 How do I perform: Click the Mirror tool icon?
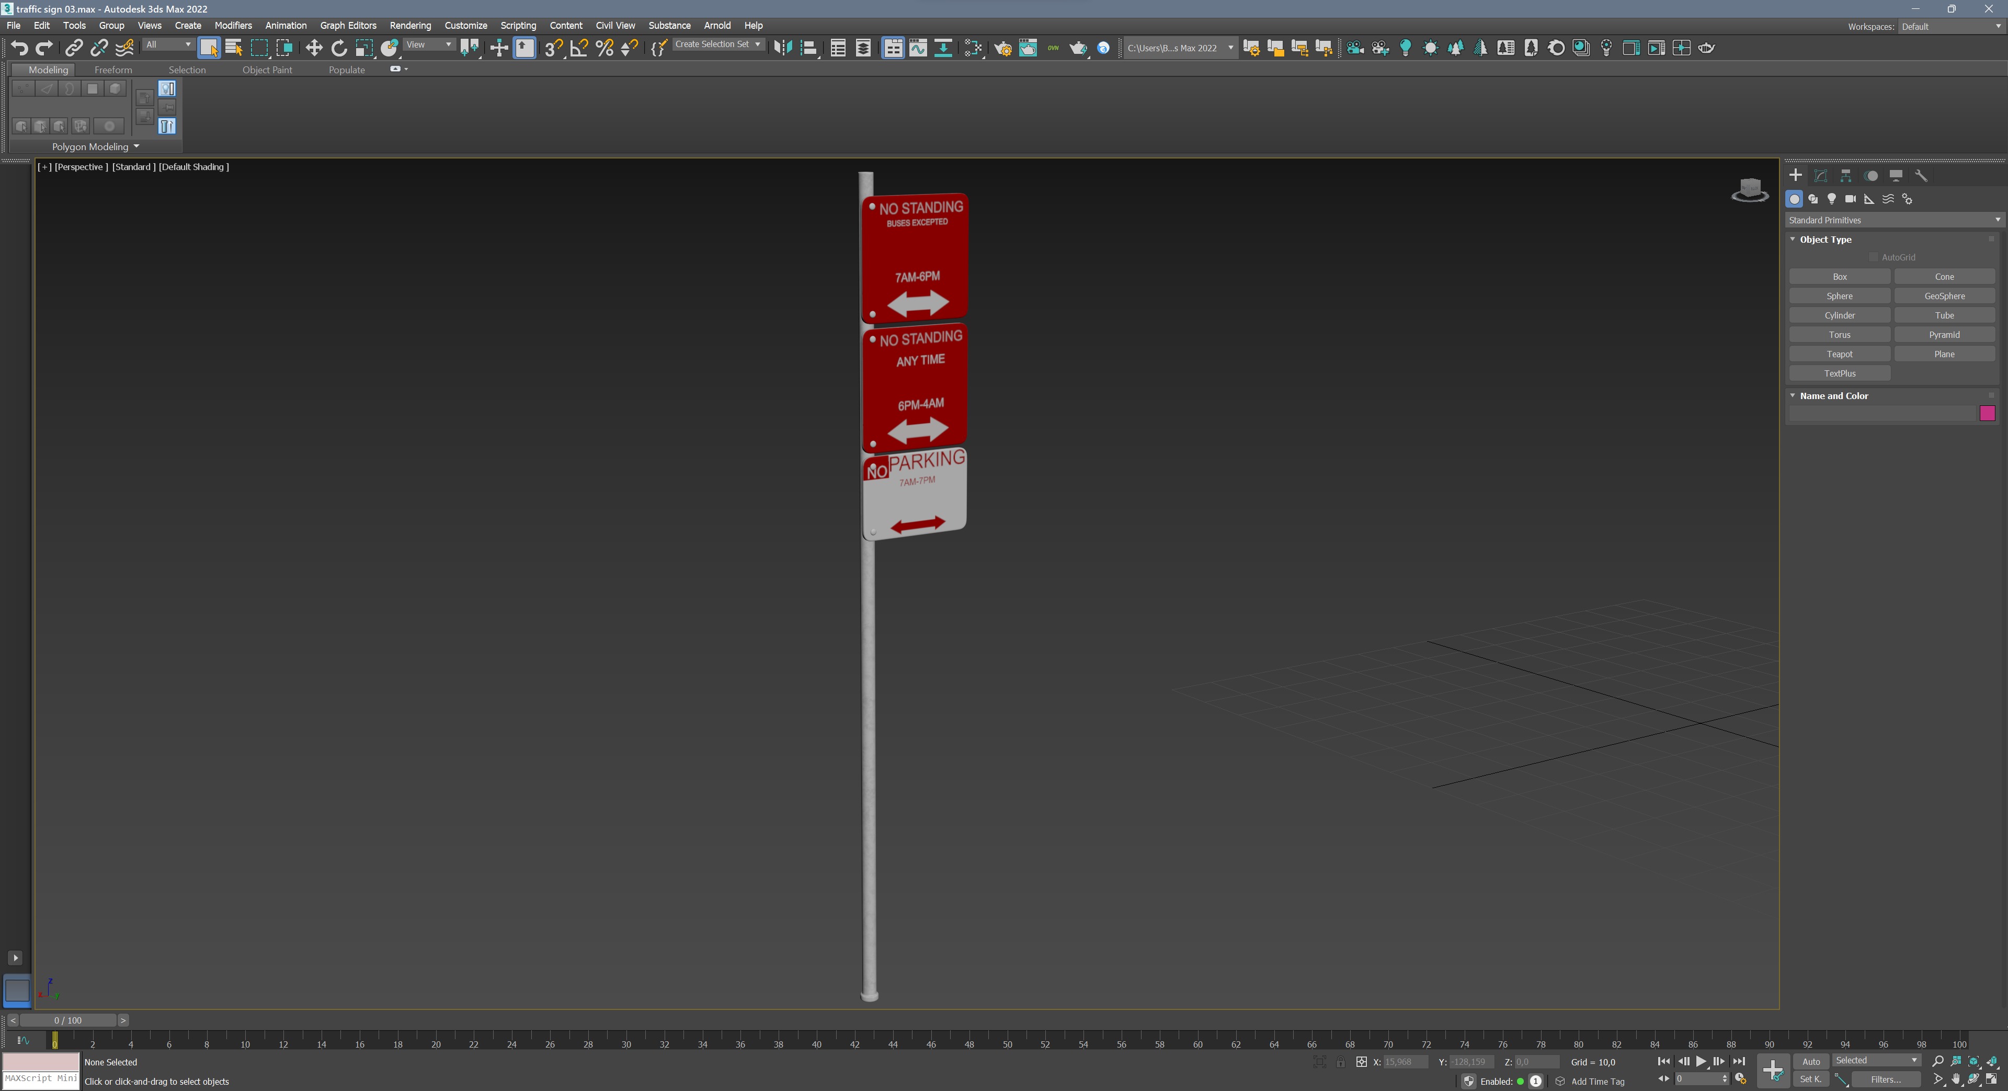pyautogui.click(x=783, y=48)
